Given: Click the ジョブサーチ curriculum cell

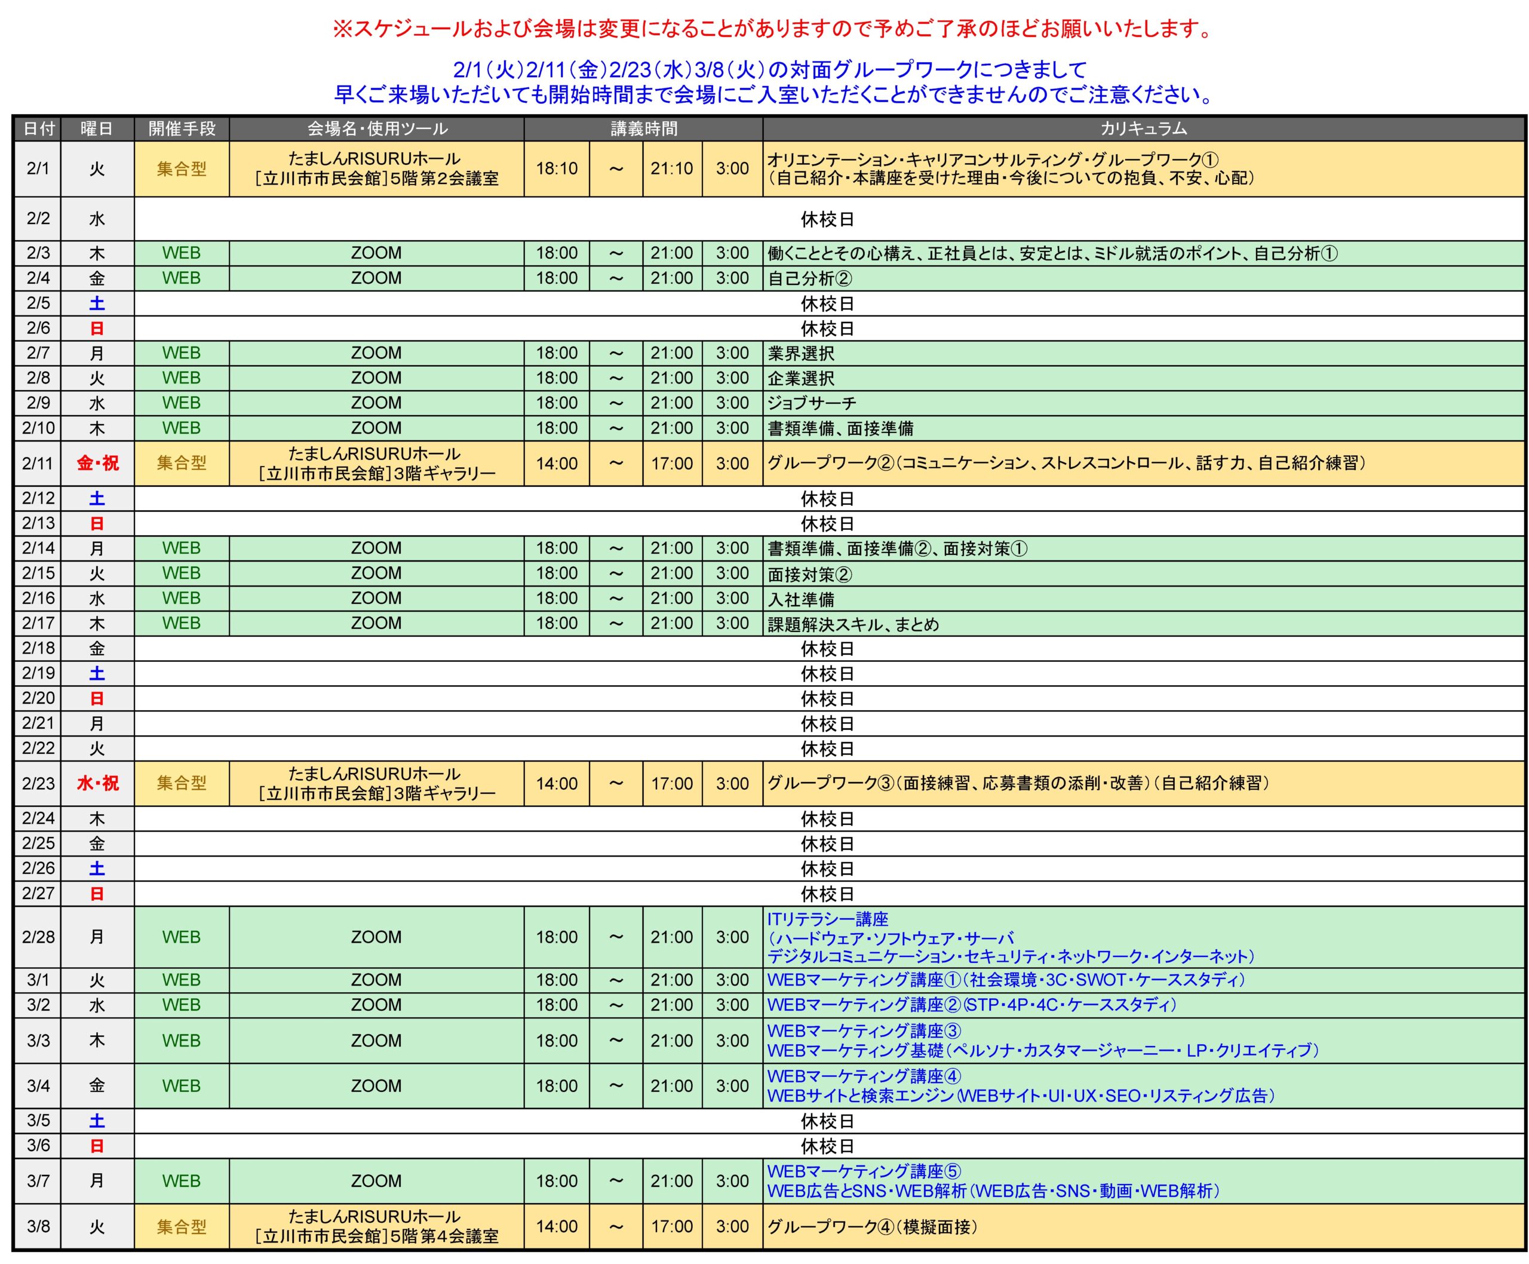Looking at the screenshot, I should (1144, 403).
